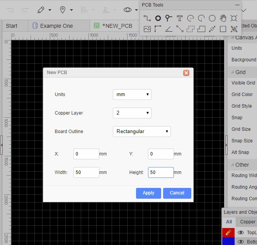The height and width of the screenshot is (245, 257).
Task: Switch to the Example One tab
Action: (56, 26)
